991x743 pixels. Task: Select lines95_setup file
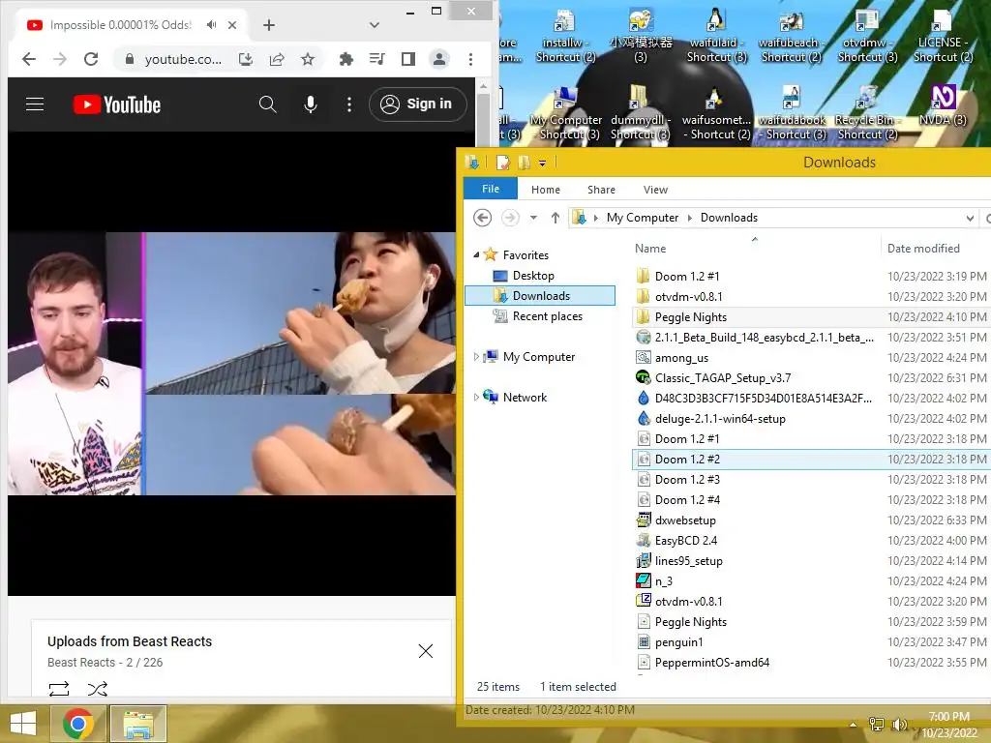[x=688, y=560]
